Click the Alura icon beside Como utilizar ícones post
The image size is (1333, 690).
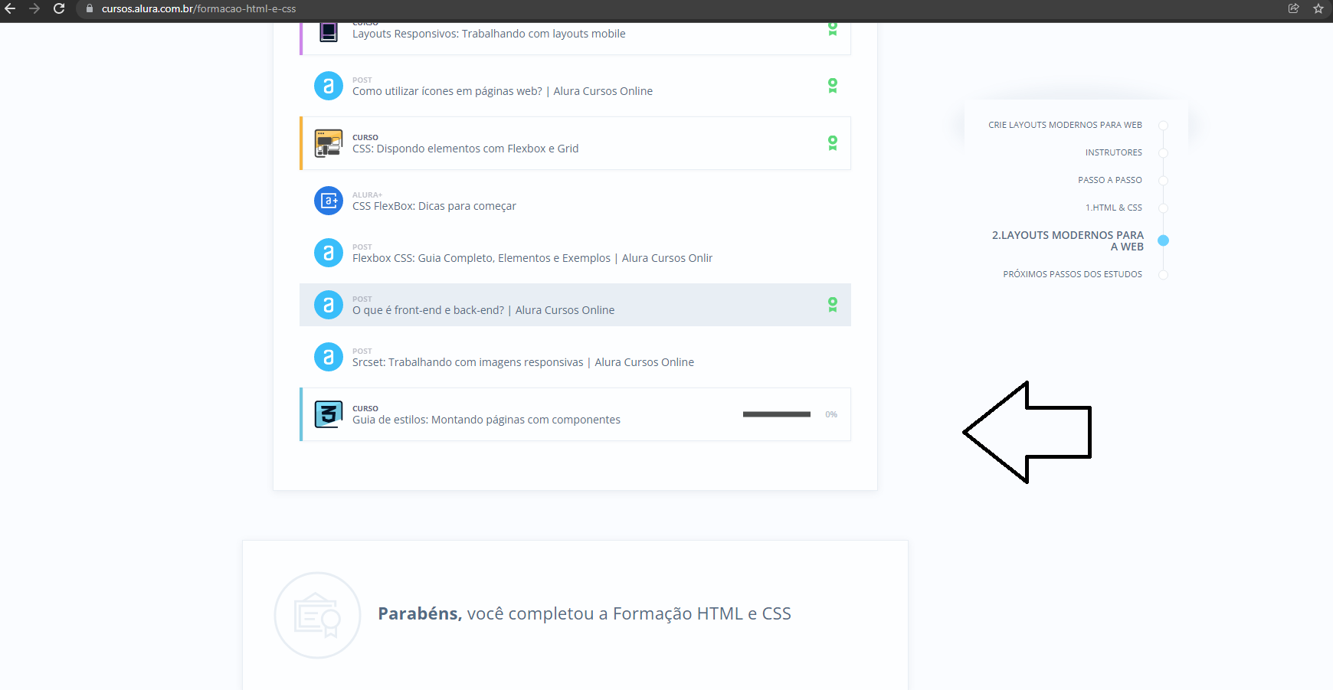pos(329,86)
